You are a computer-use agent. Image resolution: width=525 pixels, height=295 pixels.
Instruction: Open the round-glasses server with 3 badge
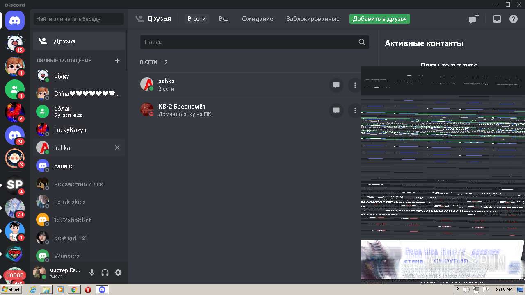[x=15, y=158]
